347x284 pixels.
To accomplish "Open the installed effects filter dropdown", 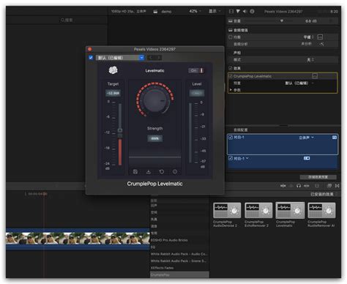I will (x=324, y=194).
